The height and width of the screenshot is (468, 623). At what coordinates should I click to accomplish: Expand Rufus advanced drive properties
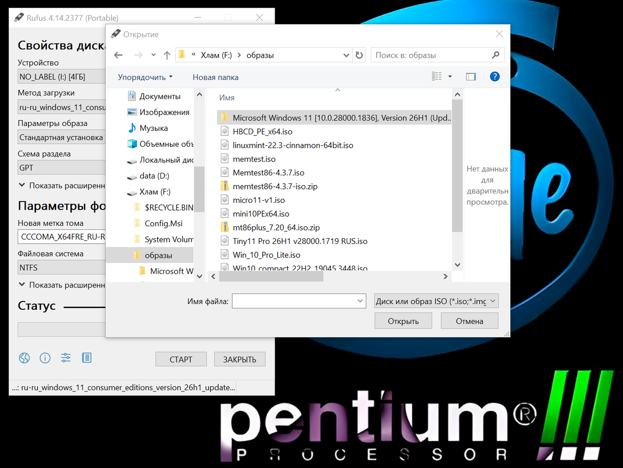point(62,185)
